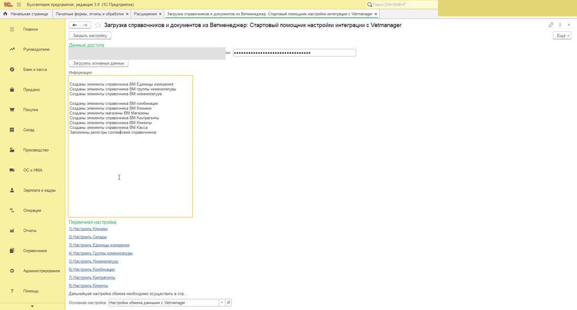
Task: Open the three-dot form options icon
Action: point(560,25)
